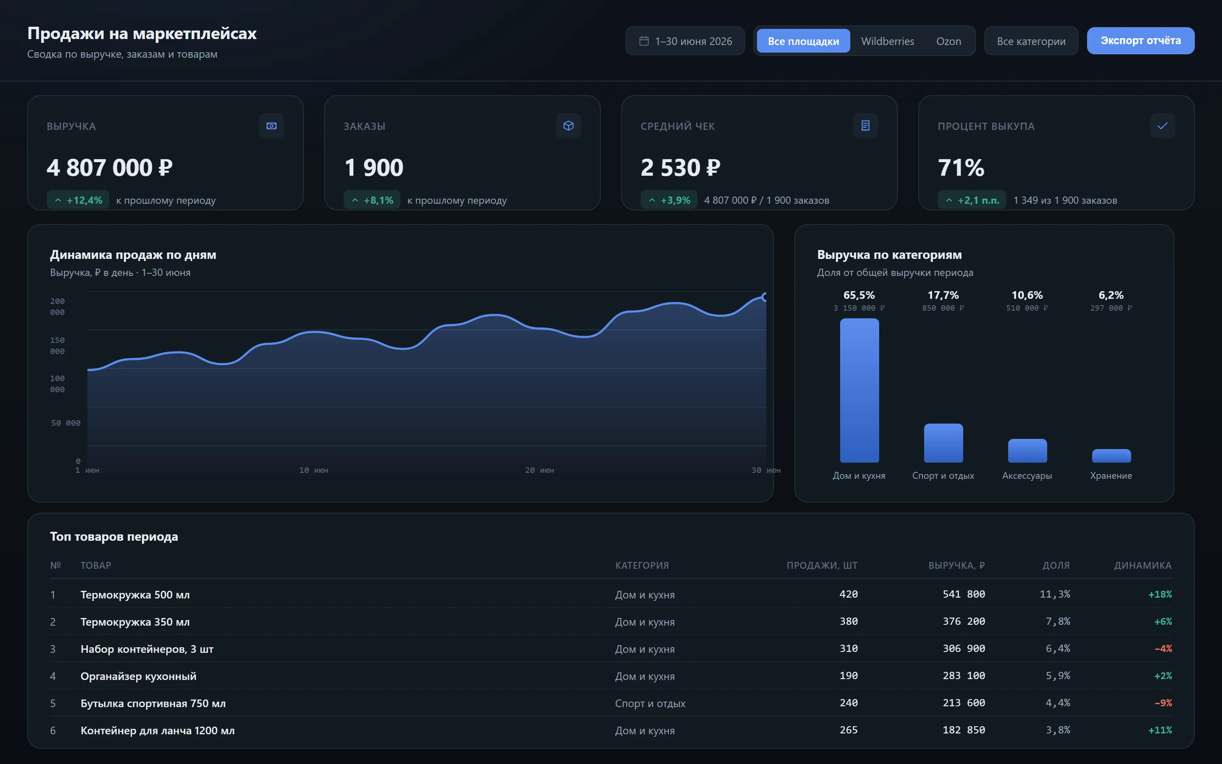The image size is (1222, 764).
Task: Select the Все площадки segment
Action: tap(803, 41)
